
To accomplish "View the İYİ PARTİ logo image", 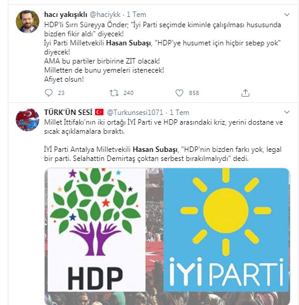I will 226,230.
